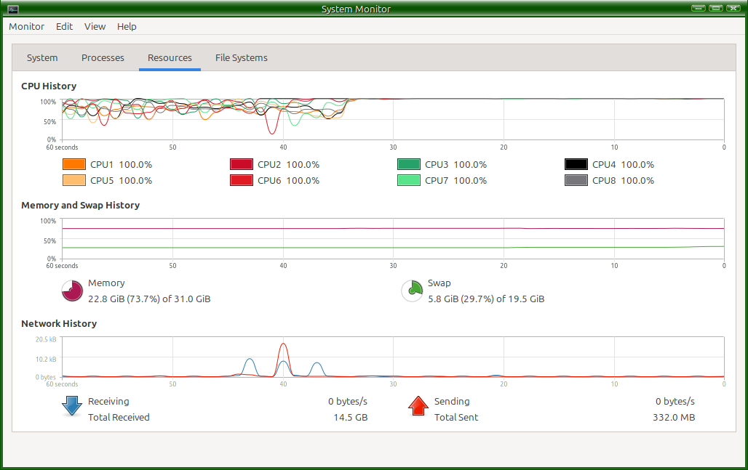The image size is (748, 470).
Task: Click the Swap pie chart icon
Action: [412, 291]
